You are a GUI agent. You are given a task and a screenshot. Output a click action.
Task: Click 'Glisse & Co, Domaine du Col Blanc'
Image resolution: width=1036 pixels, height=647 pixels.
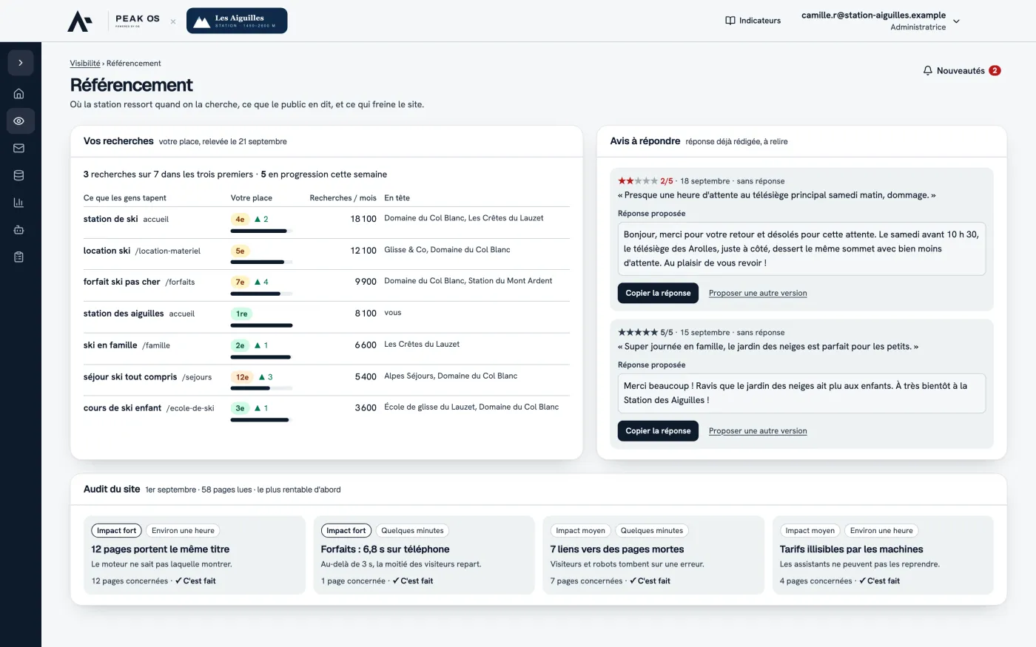pyautogui.click(x=447, y=250)
